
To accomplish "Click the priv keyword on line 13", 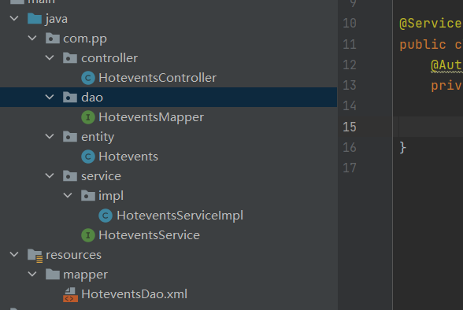I will (446, 86).
